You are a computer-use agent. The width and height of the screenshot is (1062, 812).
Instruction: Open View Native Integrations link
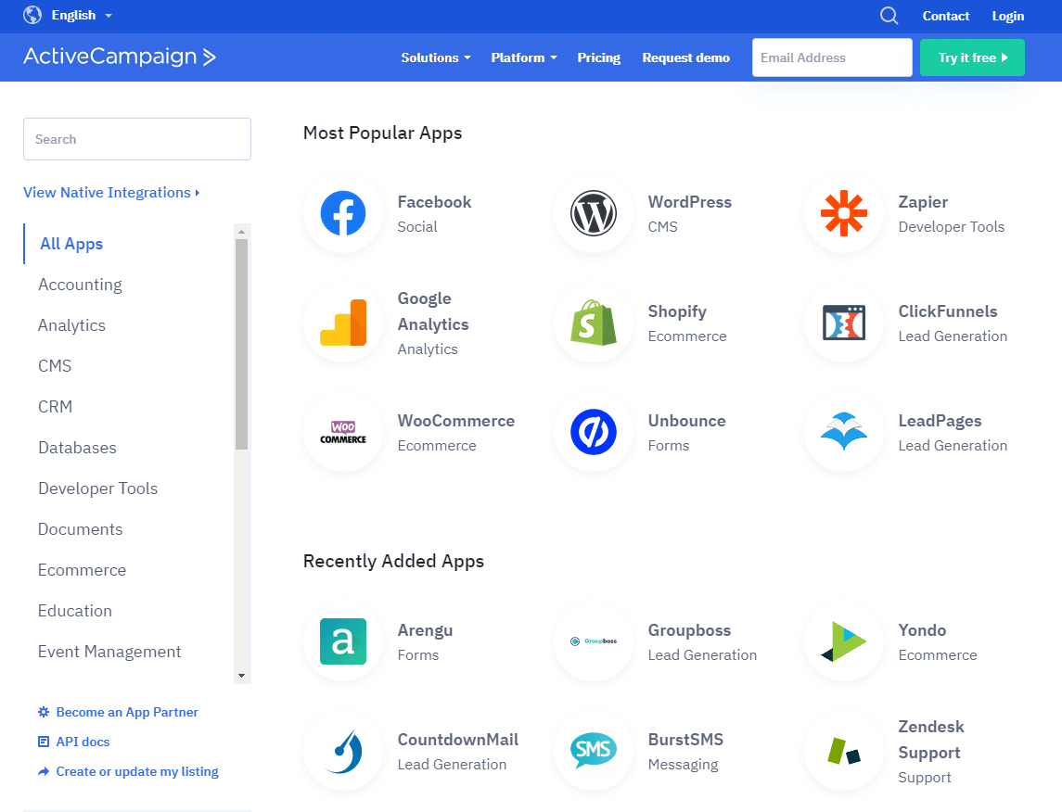(x=111, y=193)
